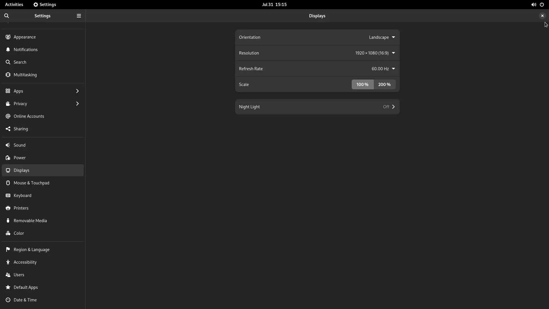
Task: Open the Night Light settings row
Action: point(317,107)
